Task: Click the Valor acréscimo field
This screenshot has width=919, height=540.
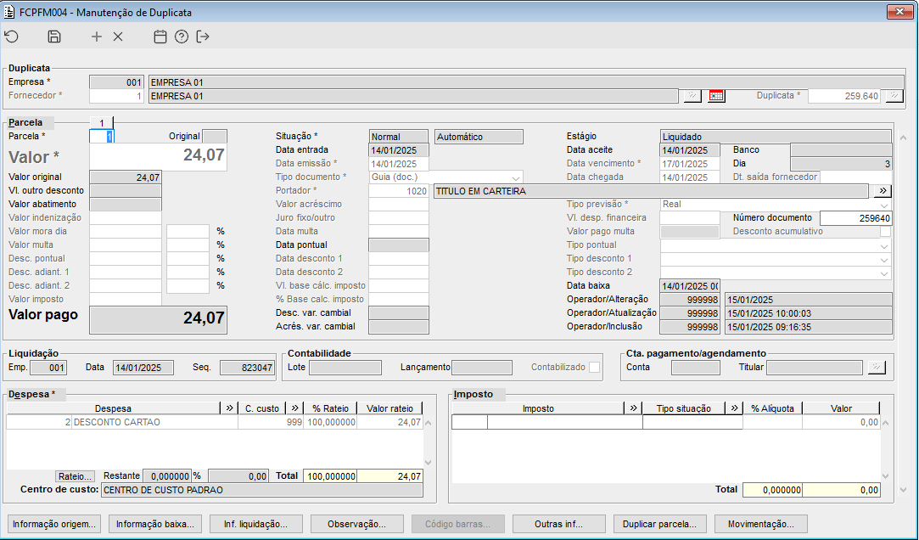Action: click(399, 205)
